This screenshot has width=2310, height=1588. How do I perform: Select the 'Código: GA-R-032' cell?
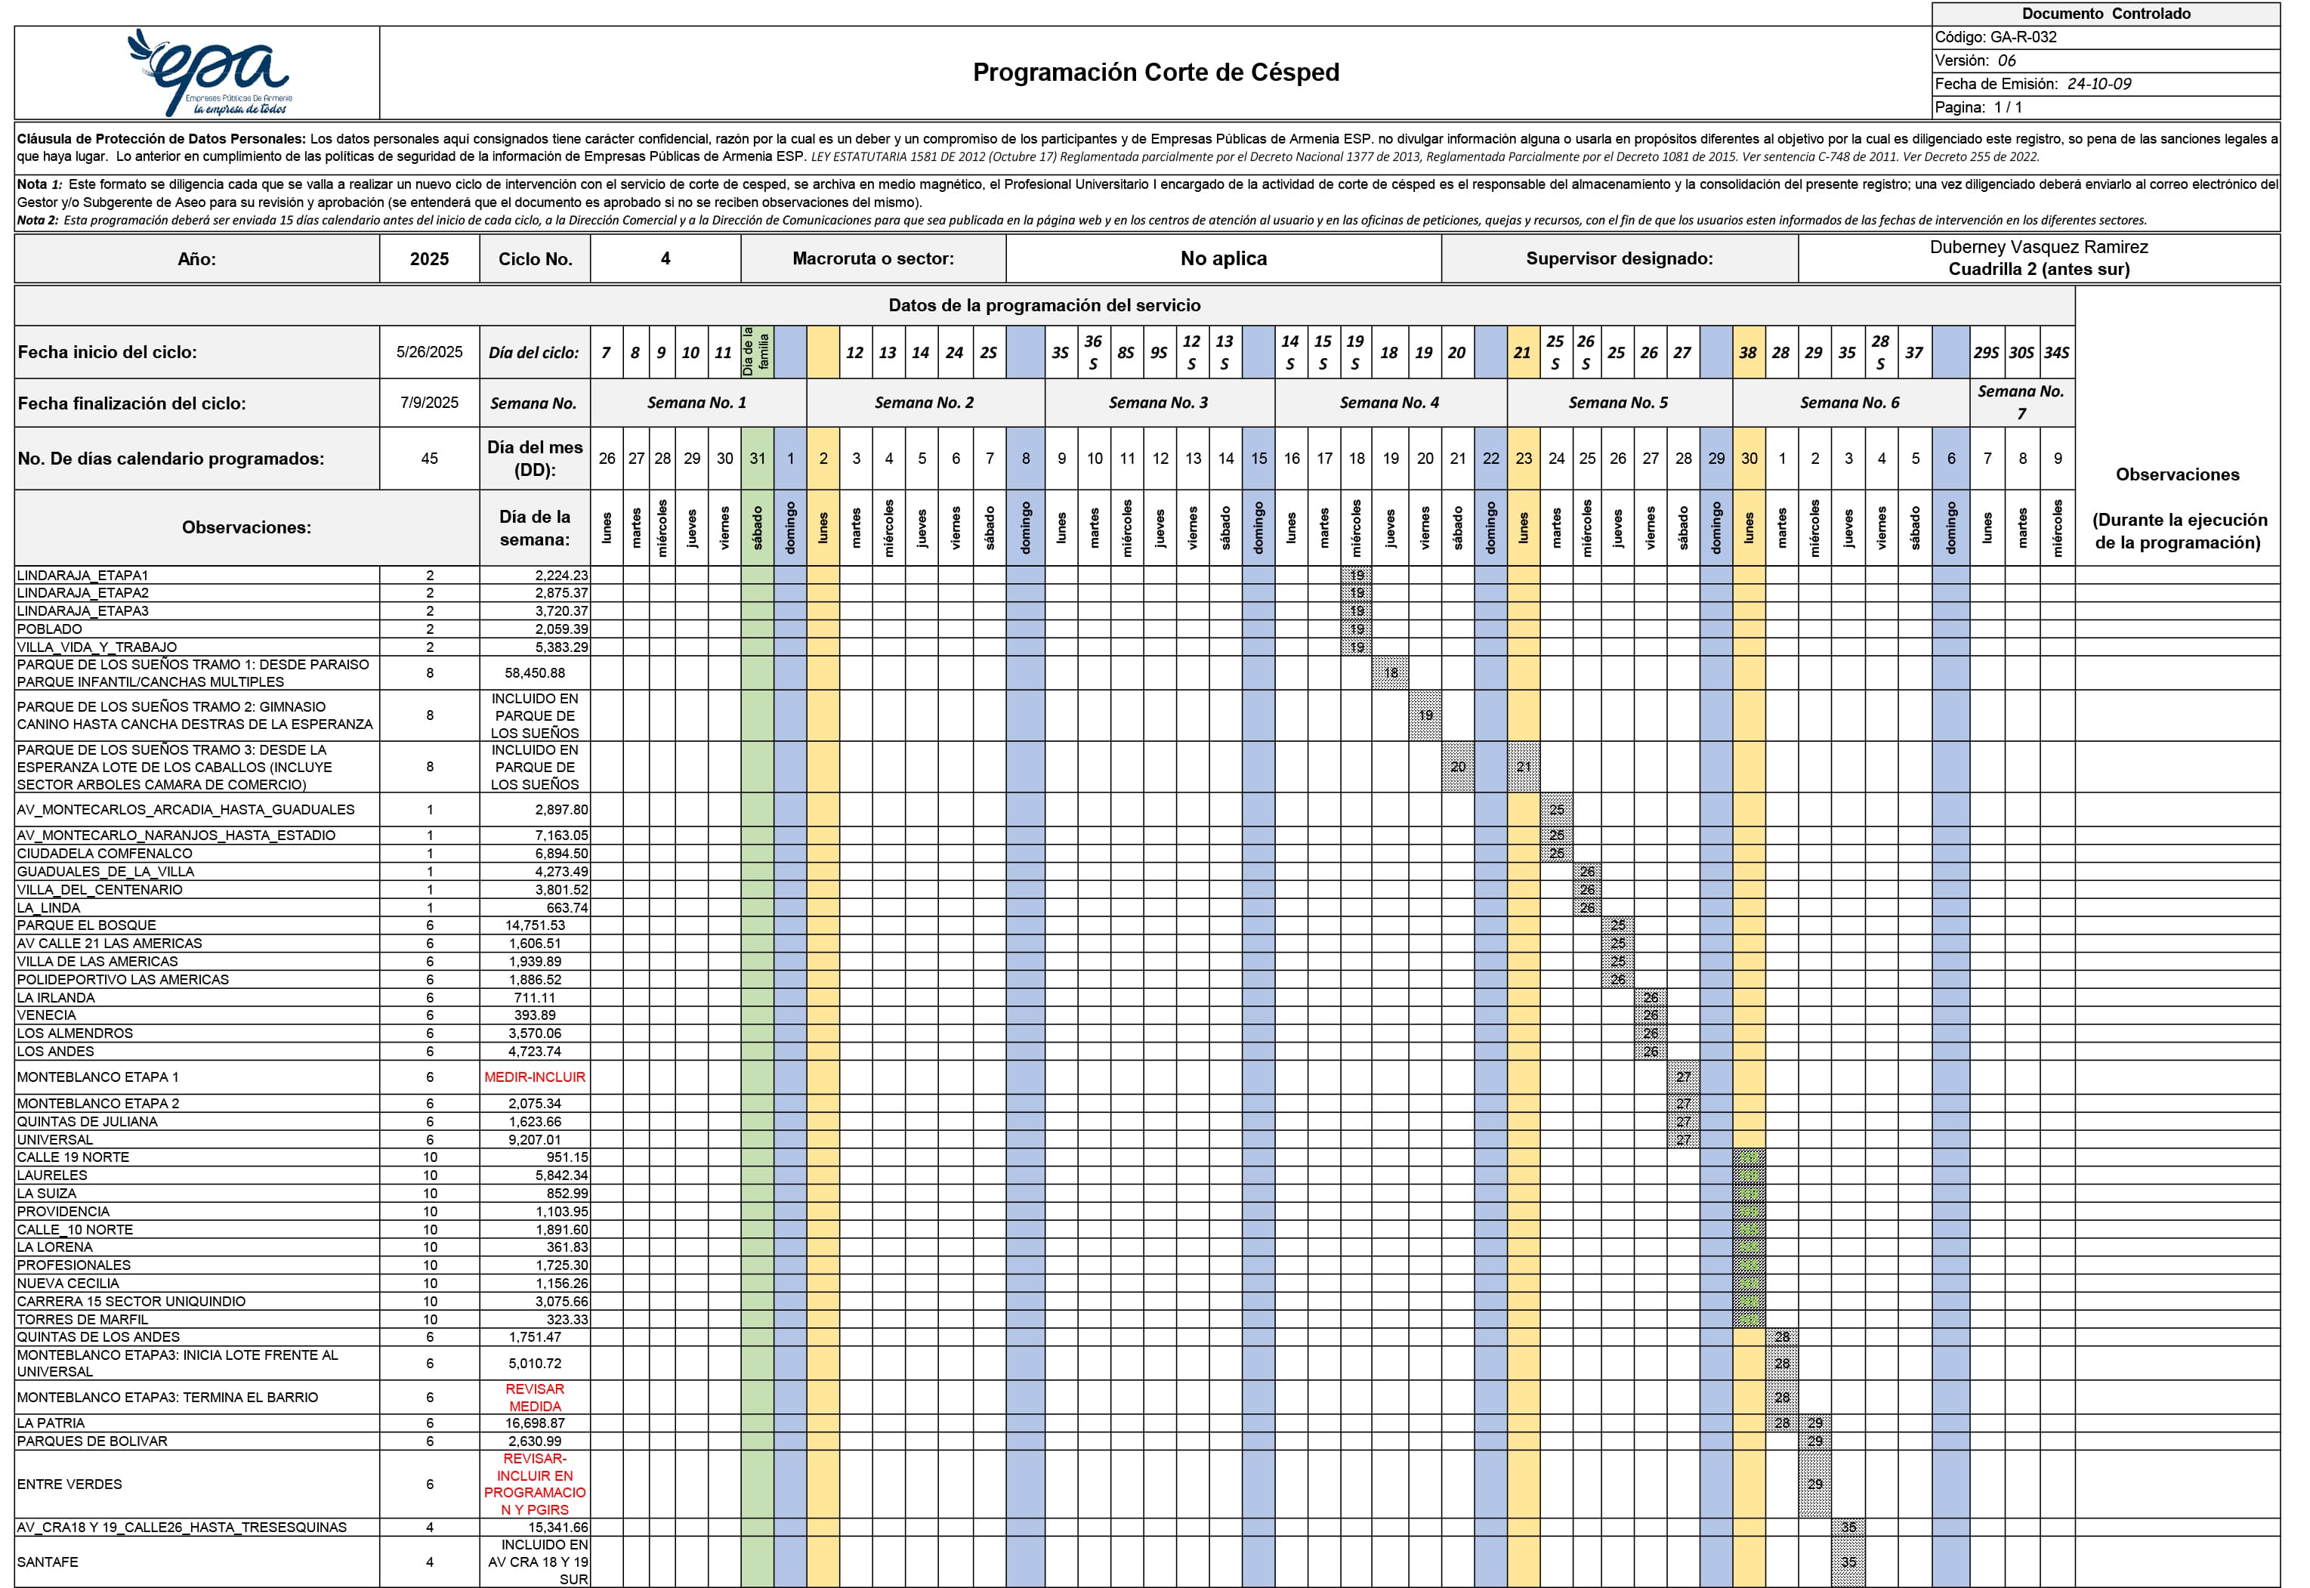pyautogui.click(x=2105, y=38)
